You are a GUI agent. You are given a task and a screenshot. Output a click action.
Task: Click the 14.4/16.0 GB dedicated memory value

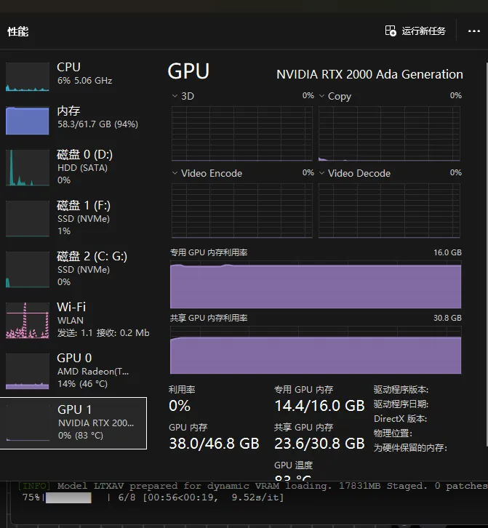(x=319, y=406)
